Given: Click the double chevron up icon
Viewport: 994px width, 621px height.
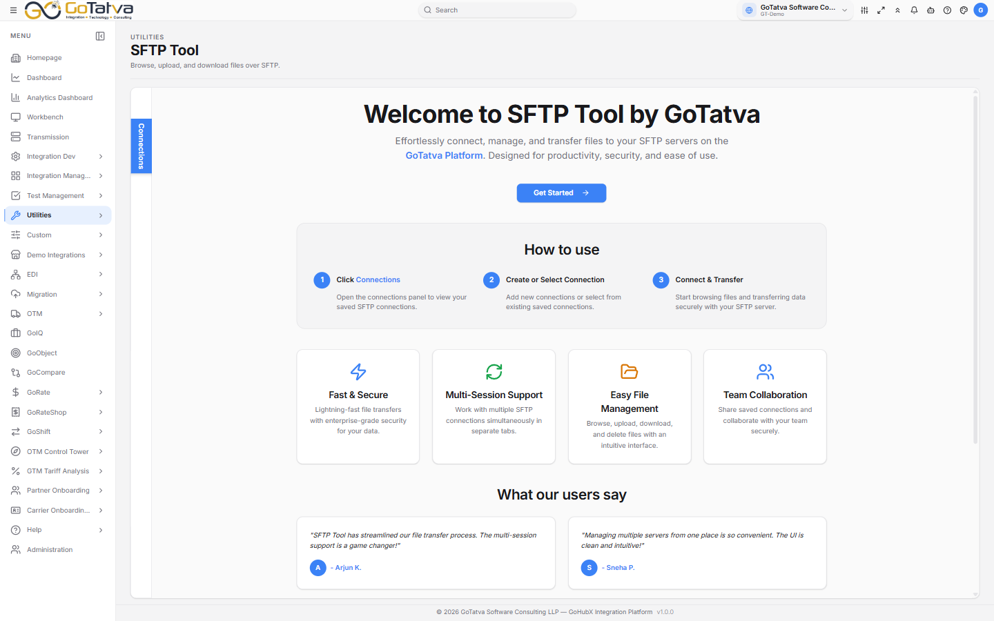Looking at the screenshot, I should 897,10.
